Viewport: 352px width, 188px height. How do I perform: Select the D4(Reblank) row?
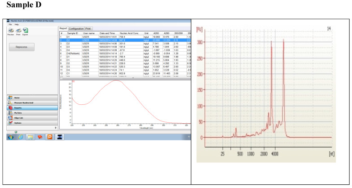click(x=125, y=54)
